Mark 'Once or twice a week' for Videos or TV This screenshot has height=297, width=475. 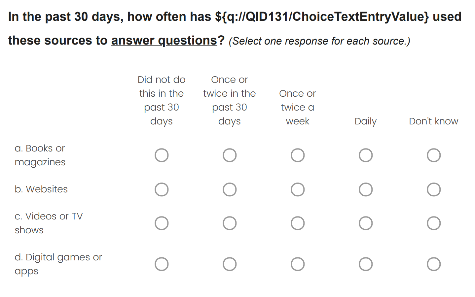coord(298,223)
